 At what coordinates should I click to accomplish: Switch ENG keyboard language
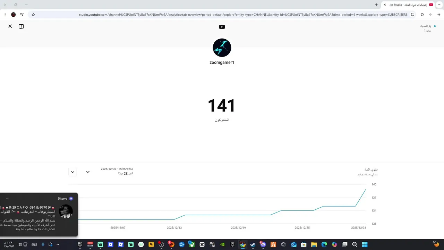[x=34, y=244]
